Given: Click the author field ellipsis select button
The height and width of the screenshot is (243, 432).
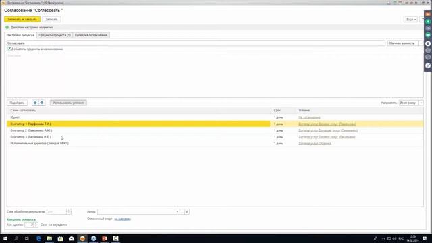Looking at the screenshot, I should coord(182,212).
